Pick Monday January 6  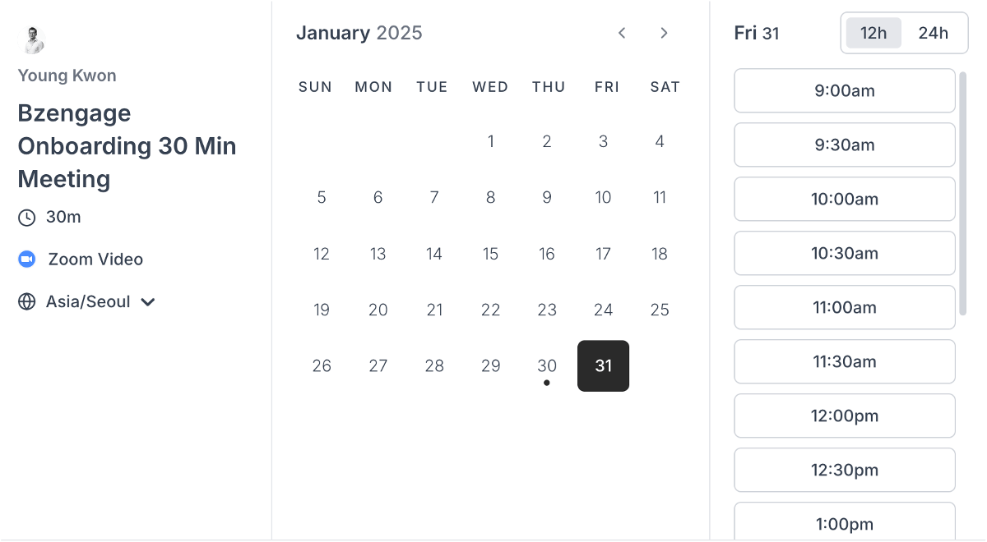click(378, 197)
